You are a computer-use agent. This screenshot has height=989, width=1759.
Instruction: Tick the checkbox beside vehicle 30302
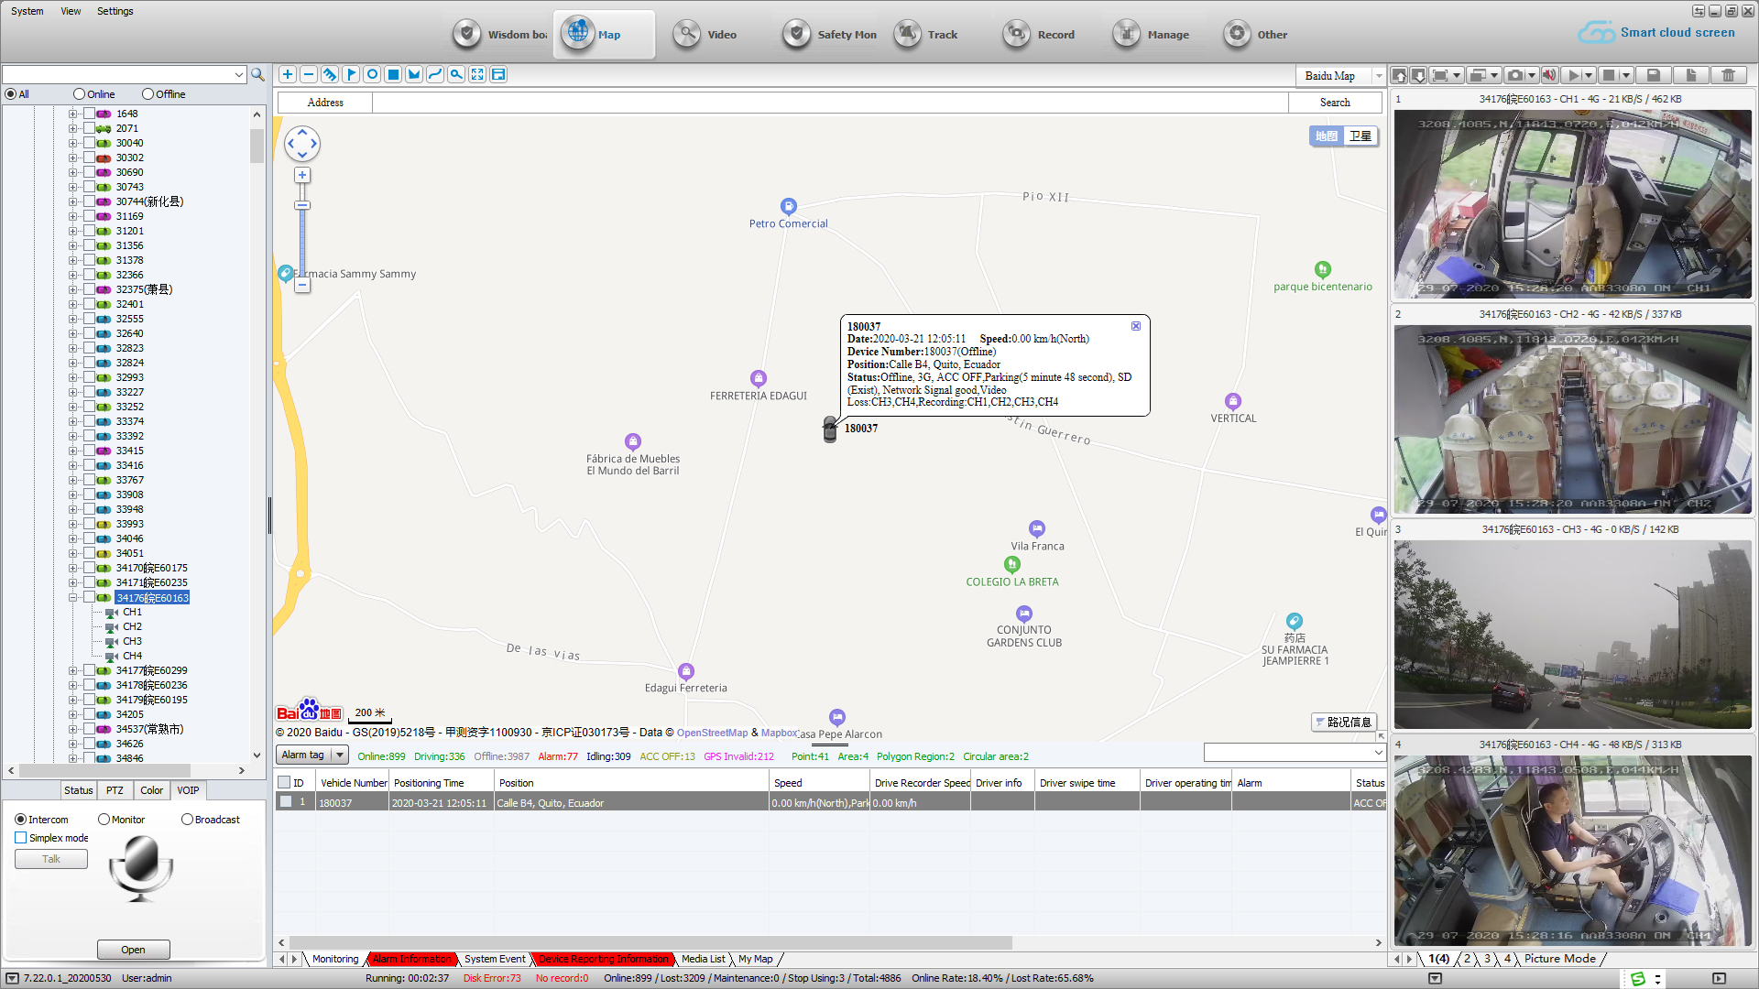(x=89, y=158)
